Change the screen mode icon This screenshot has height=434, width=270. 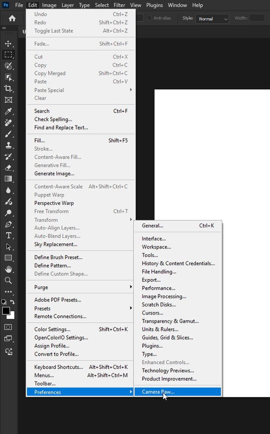pos(8,338)
